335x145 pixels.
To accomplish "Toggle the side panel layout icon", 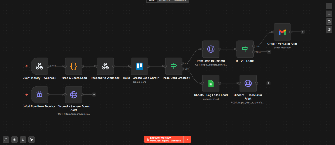I will click(x=329, y=29).
